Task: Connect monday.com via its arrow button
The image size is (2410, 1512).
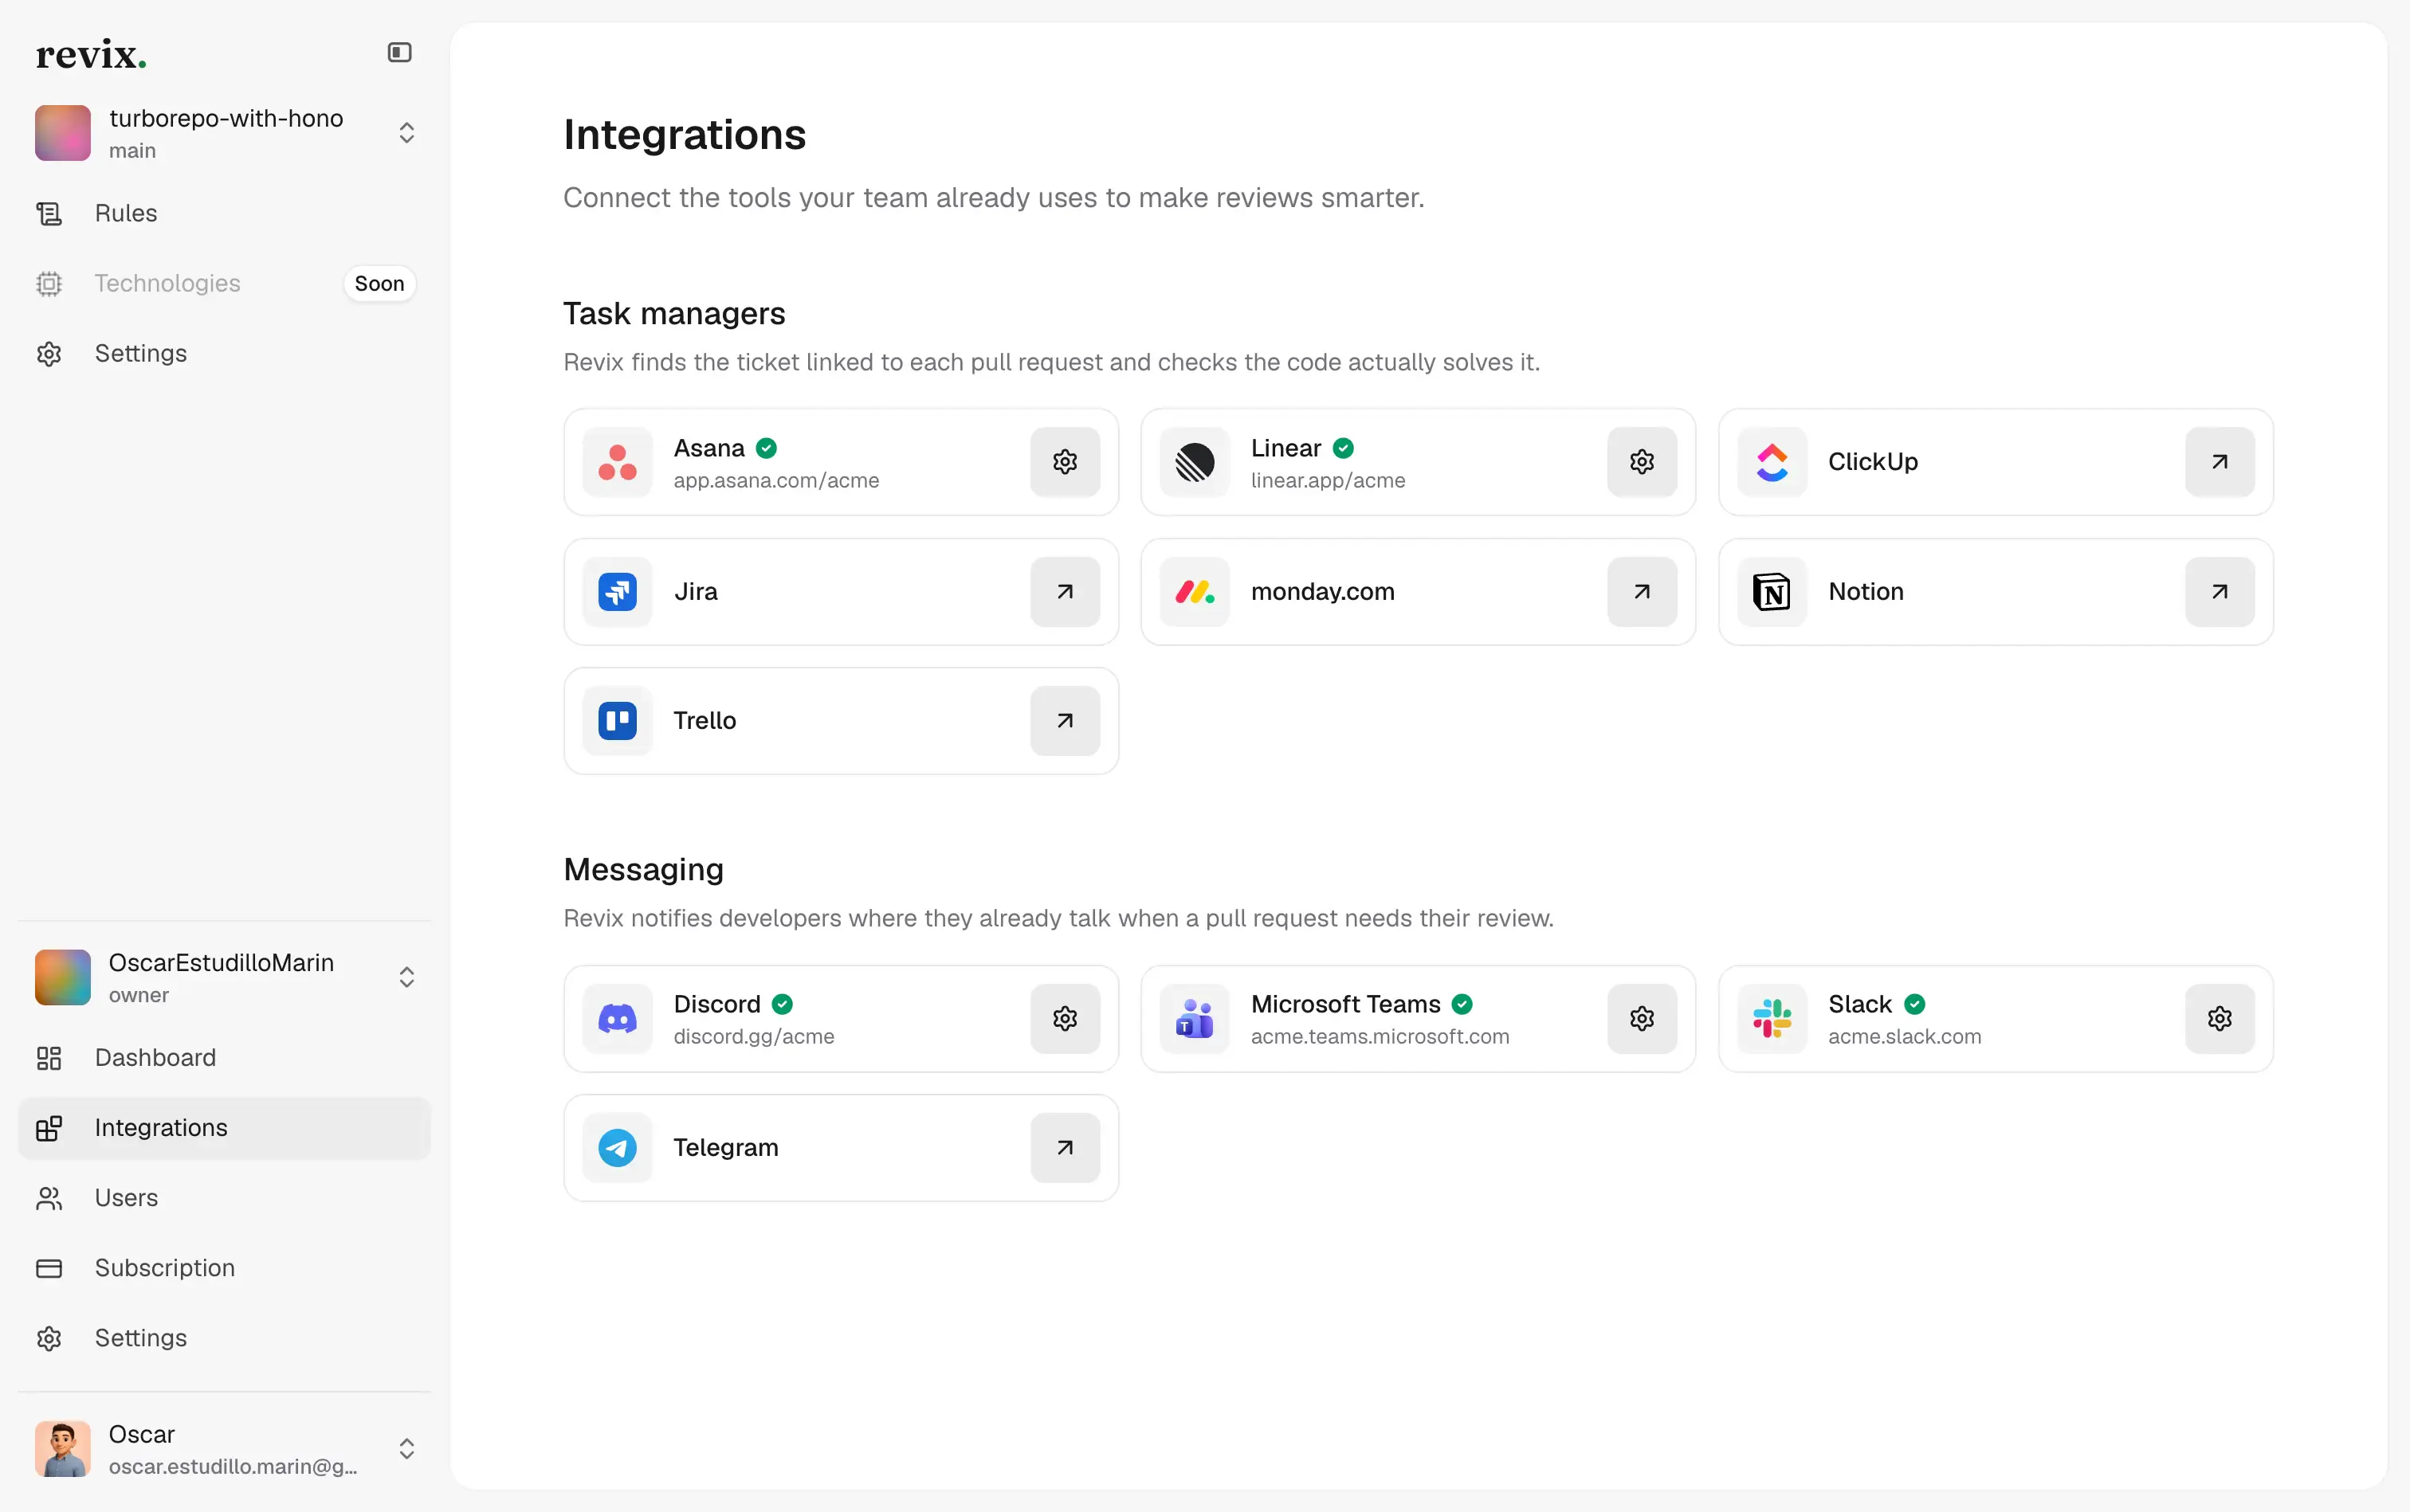Action: [1642, 592]
